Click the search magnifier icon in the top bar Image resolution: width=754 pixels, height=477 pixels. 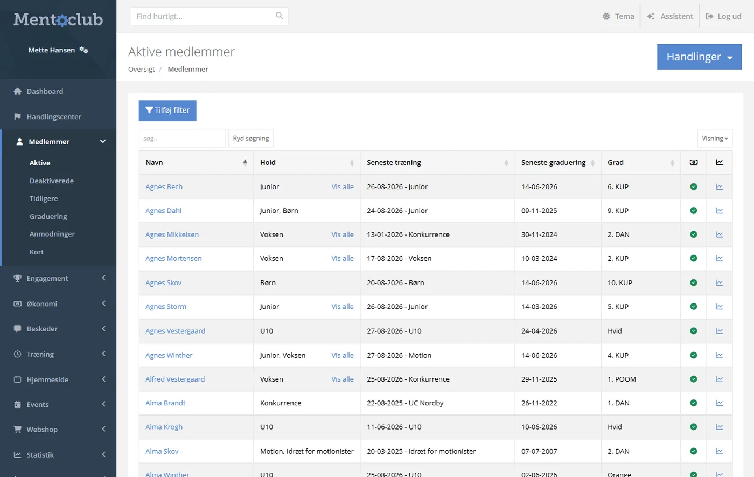pyautogui.click(x=279, y=16)
